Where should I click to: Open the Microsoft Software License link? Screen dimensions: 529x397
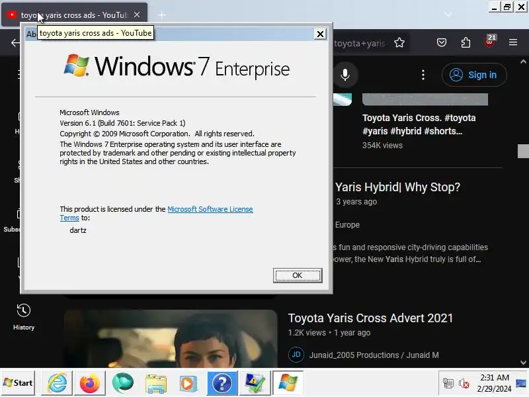[x=210, y=209]
